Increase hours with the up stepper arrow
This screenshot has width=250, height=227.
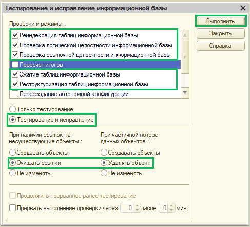pyautogui.click(x=137, y=205)
